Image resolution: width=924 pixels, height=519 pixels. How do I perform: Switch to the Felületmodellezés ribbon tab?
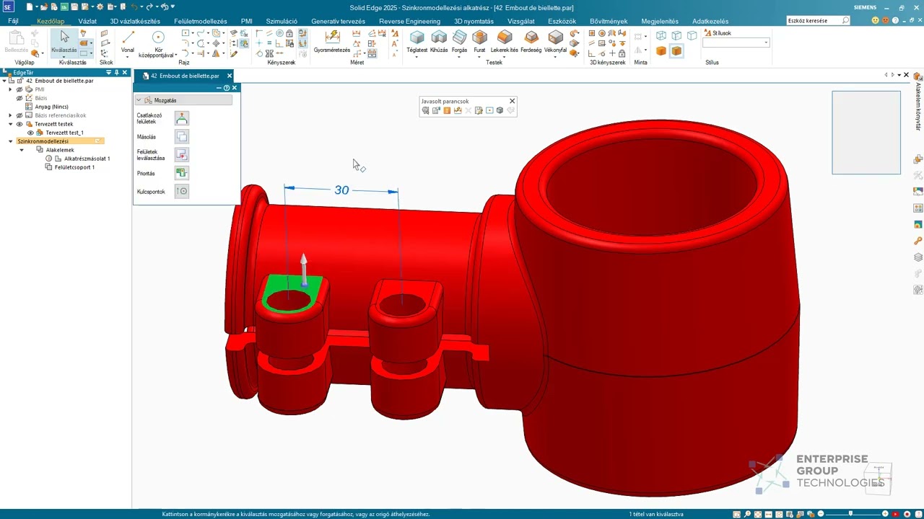[201, 21]
